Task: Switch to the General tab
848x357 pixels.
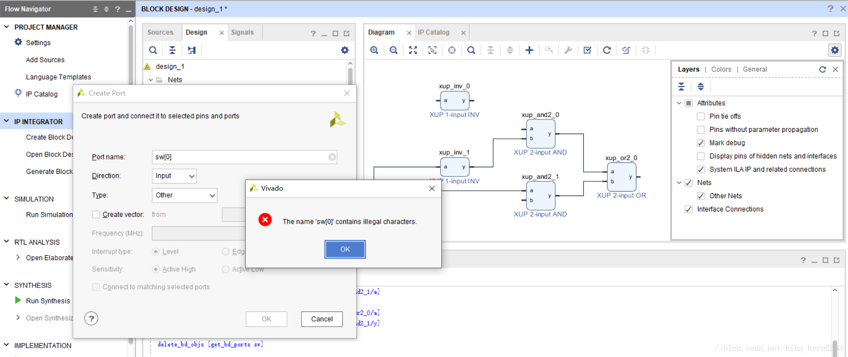Action: [x=755, y=69]
